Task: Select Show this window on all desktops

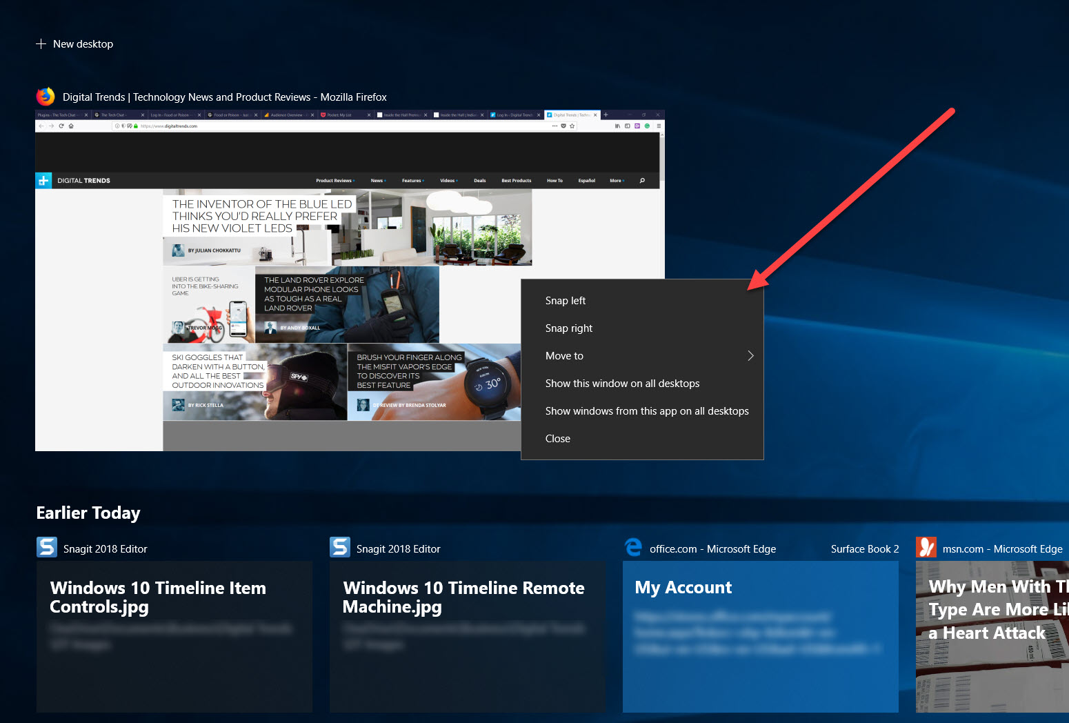Action: 642,384
